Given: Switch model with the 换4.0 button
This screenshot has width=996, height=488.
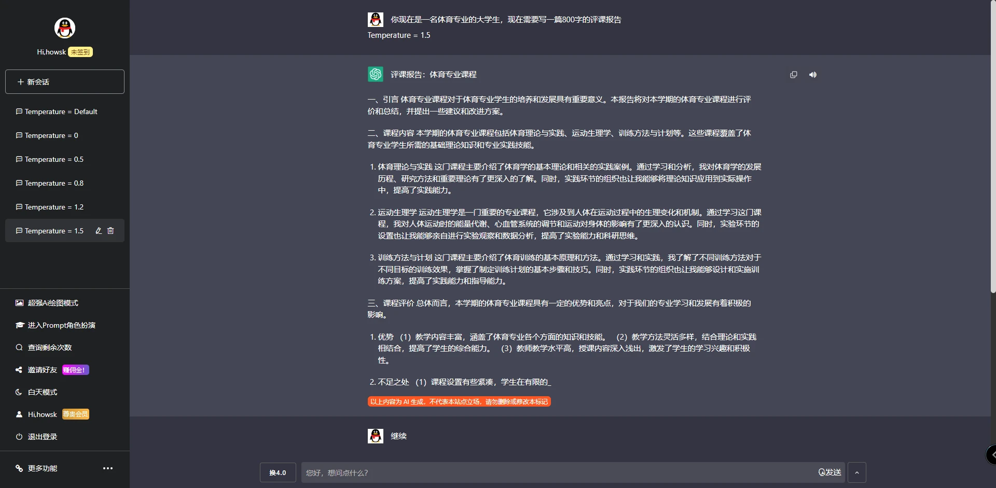Looking at the screenshot, I should [278, 472].
